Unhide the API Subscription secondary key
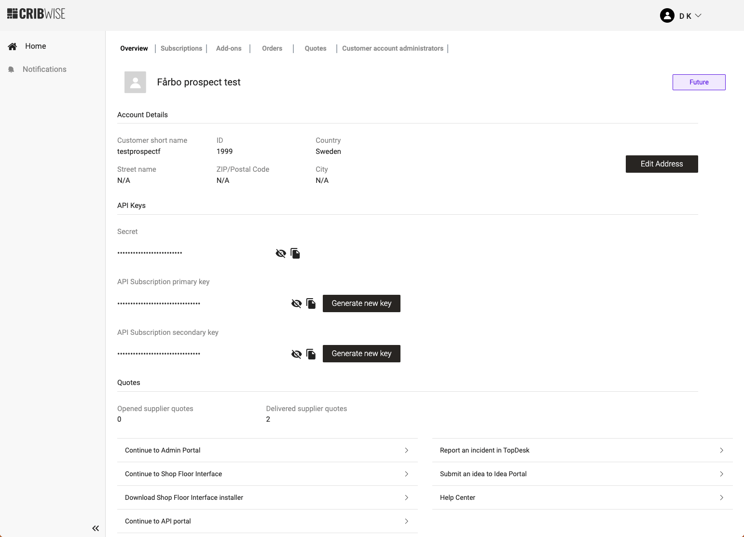This screenshot has height=537, width=744. click(296, 354)
